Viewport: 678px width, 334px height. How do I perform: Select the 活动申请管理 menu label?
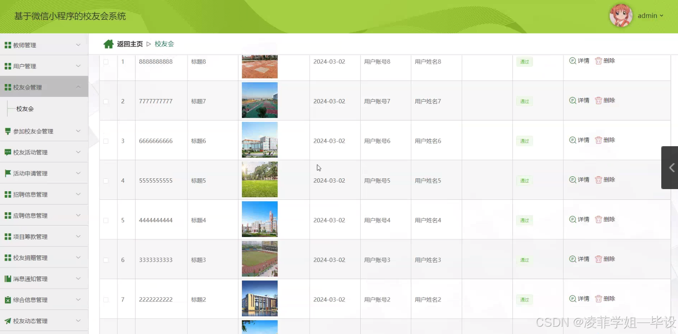[x=30, y=174]
